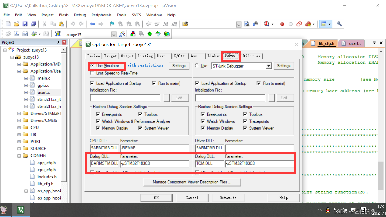Open the debug button dropdown arrow
Image resolution: width=386 pixels, height=217 pixels.
tap(272, 24)
